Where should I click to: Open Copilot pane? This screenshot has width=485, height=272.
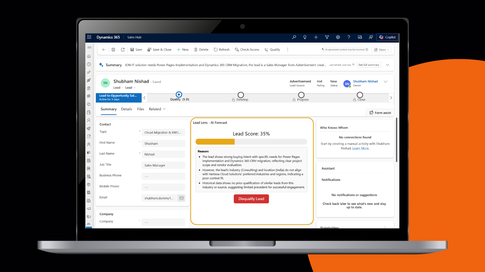point(387,37)
